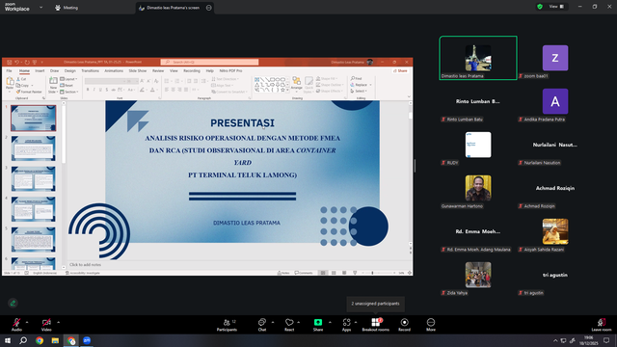Select Gunawarman Hartono video tile

pyautogui.click(x=478, y=188)
